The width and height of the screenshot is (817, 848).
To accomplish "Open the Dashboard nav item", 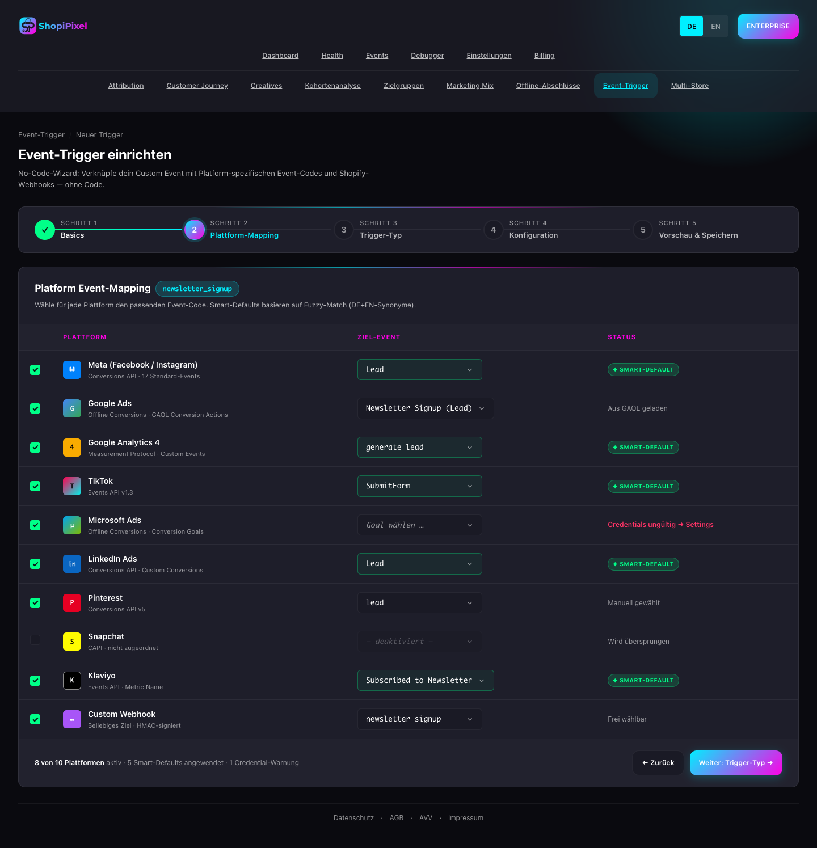I will click(280, 56).
